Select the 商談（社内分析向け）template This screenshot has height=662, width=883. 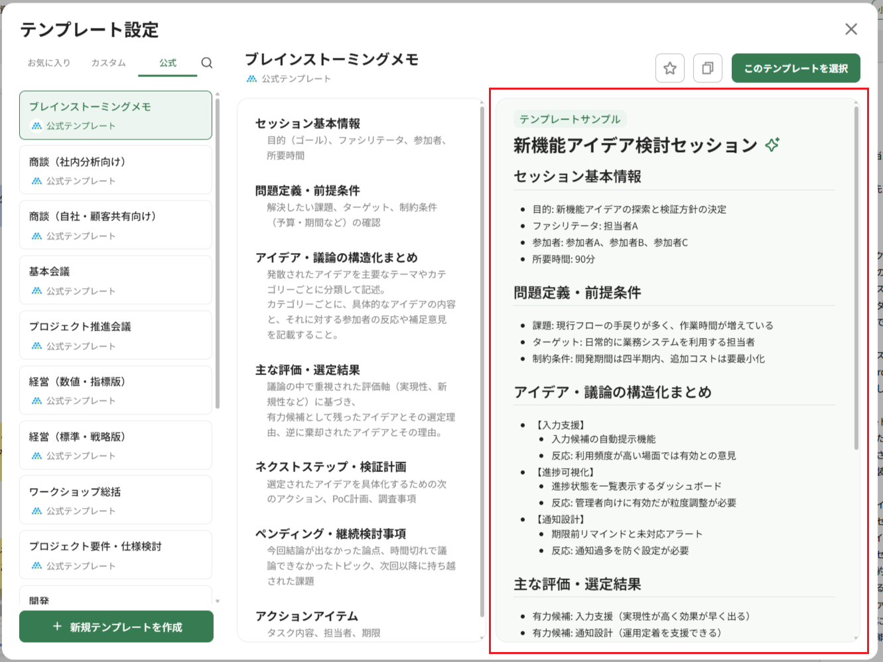tap(115, 169)
